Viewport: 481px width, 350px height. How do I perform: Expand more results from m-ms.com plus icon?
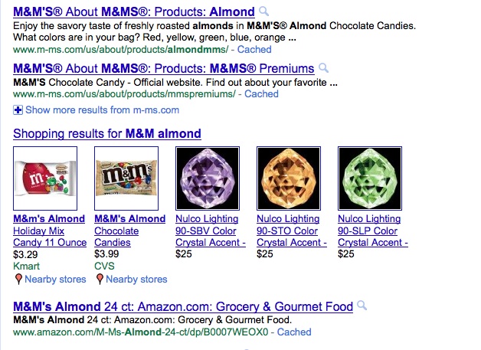pos(18,110)
